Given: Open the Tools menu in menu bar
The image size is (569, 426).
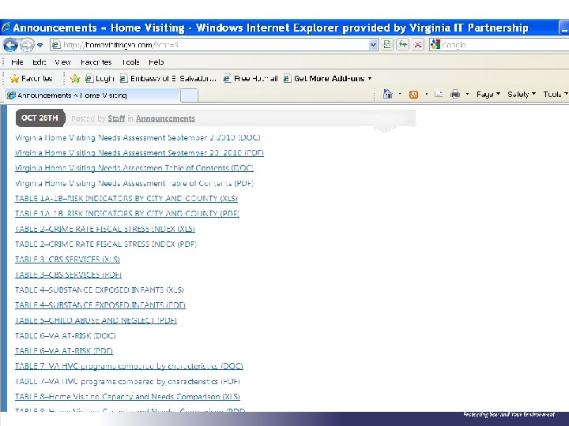Looking at the screenshot, I should point(130,62).
